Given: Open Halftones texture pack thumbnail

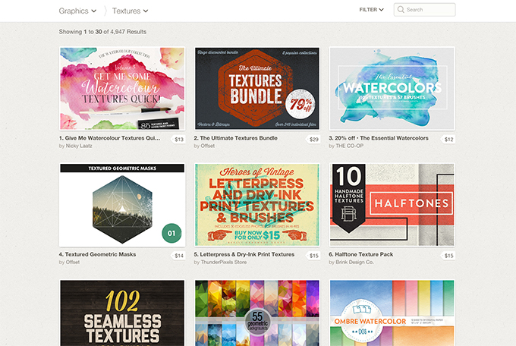Looking at the screenshot, I should 392,205.
